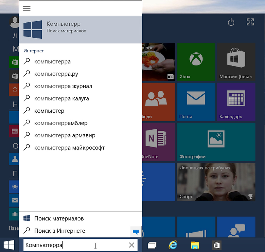
Task: Click the Mail envelope icon in app list
Action: 14,200
